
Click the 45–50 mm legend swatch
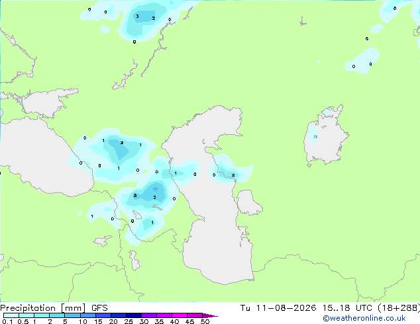point(195,315)
